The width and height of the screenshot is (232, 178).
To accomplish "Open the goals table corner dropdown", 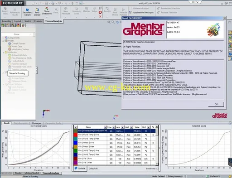I will pyautogui.click(x=76, y=127).
